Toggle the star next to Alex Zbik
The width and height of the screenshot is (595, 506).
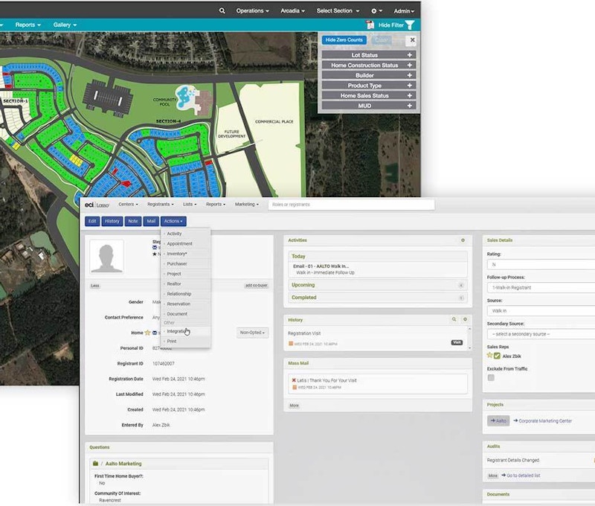point(489,355)
